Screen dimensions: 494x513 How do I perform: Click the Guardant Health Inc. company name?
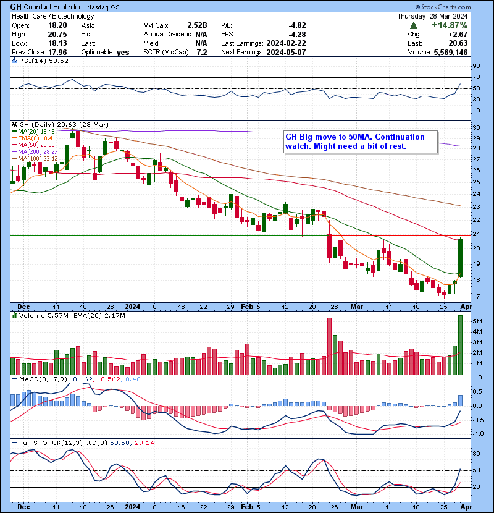(54, 7)
